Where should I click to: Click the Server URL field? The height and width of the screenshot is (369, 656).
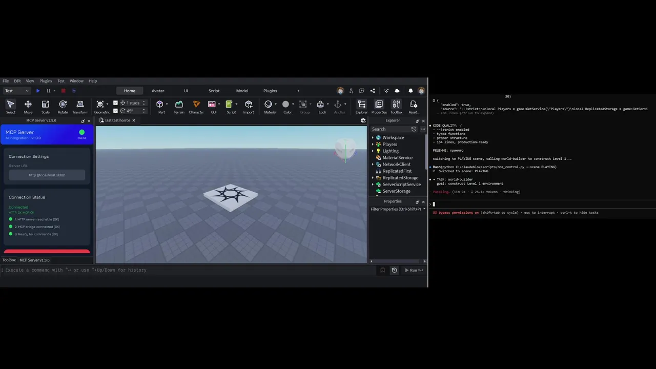coord(47,175)
